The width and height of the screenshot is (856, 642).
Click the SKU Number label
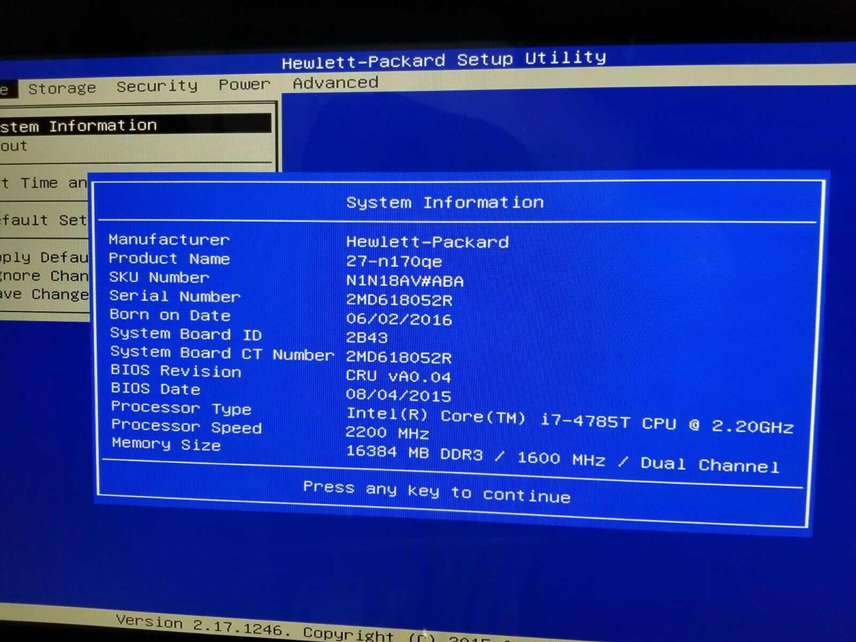point(159,277)
